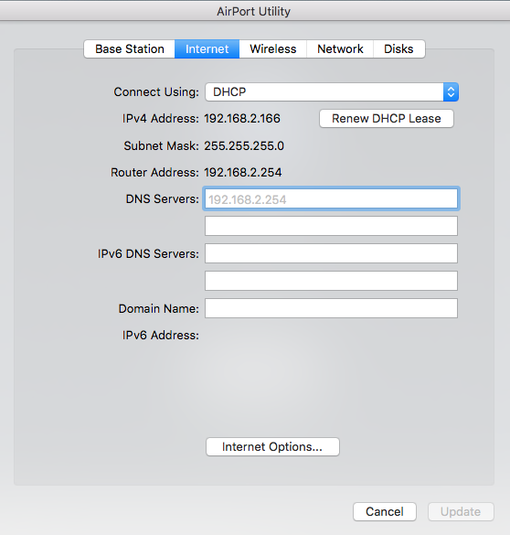Click the first IPv6 DNS Servers field
Screen dimensions: 510x535
331,253
